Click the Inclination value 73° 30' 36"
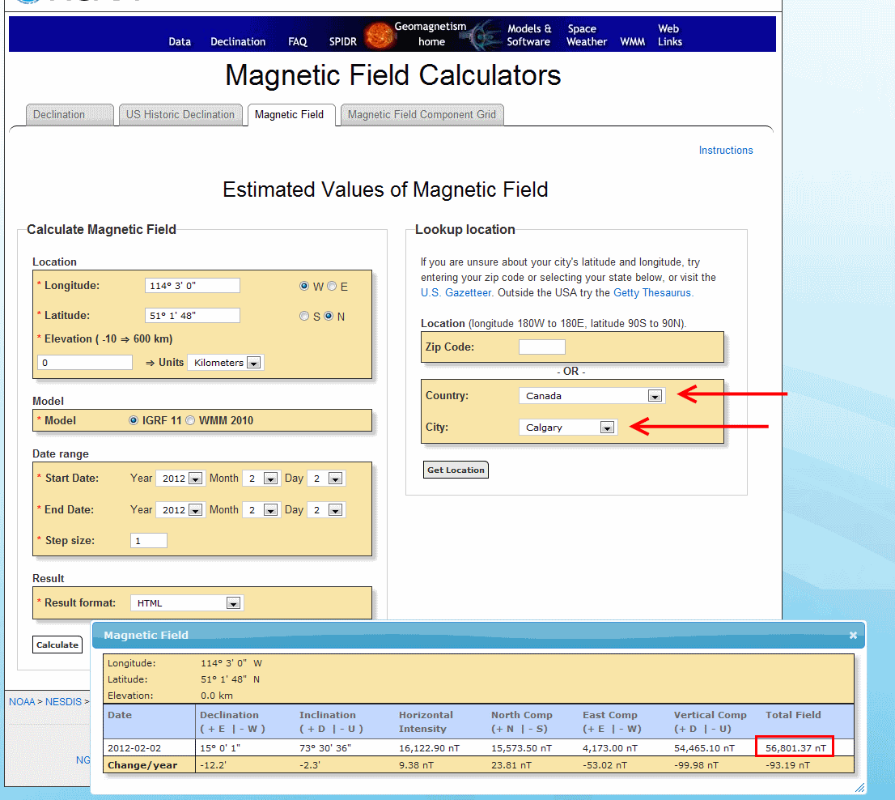 coord(325,748)
